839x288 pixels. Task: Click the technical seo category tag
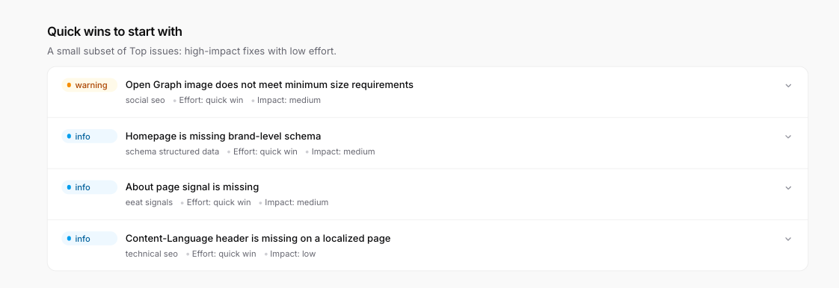(x=152, y=254)
